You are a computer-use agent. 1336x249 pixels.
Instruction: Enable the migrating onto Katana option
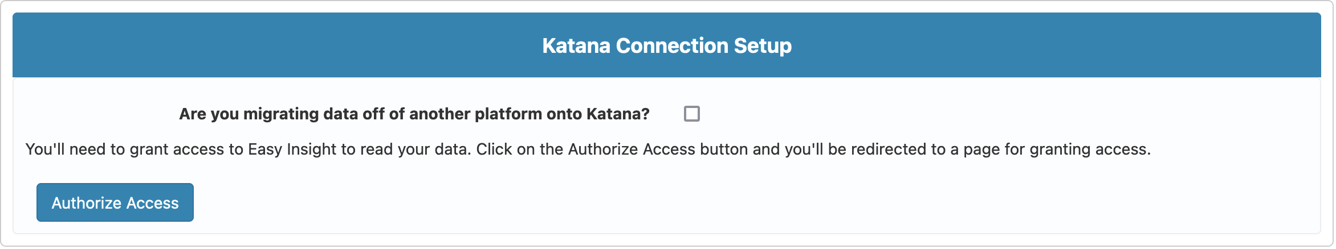tap(691, 114)
